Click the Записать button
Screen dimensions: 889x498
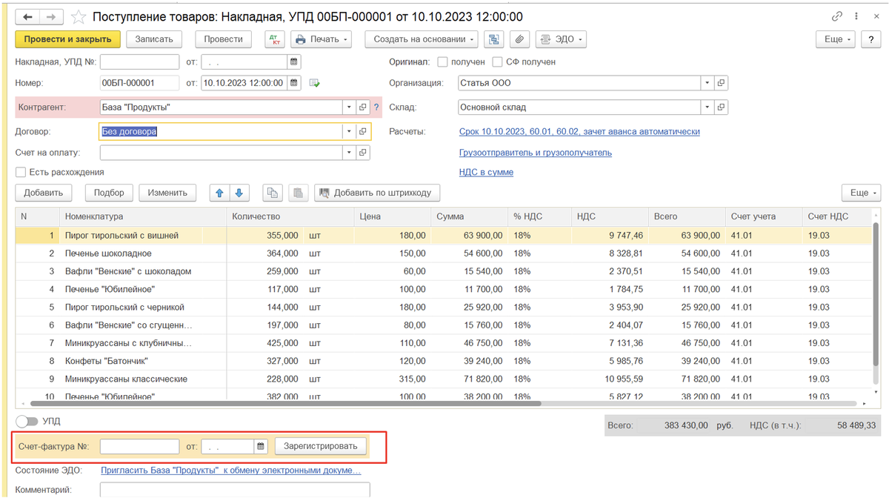coord(154,39)
